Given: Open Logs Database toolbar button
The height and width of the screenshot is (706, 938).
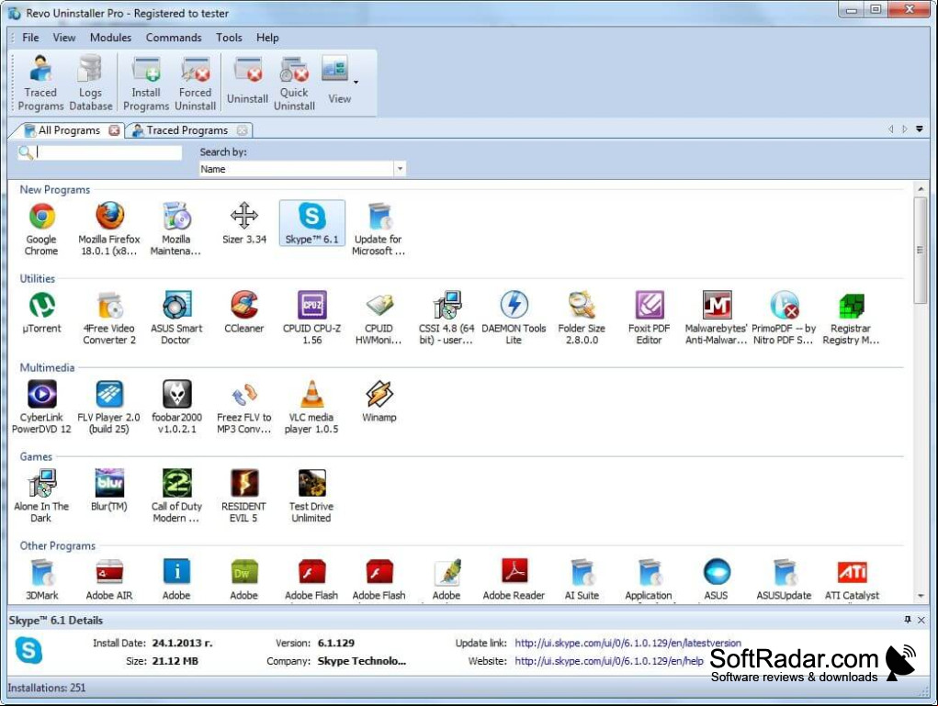Looking at the screenshot, I should pyautogui.click(x=90, y=84).
